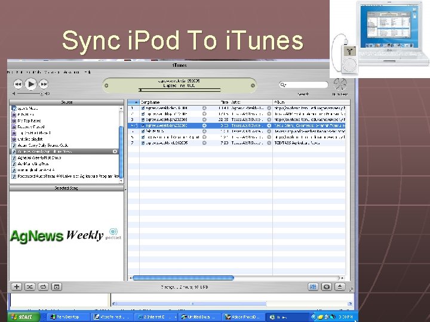This screenshot has width=430, height=322.
Task: Click the song list horizontal scrollbar
Action: point(183,278)
